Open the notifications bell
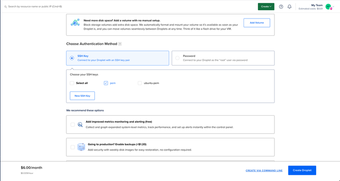Viewport: 340px width, 181px height. 289,7
